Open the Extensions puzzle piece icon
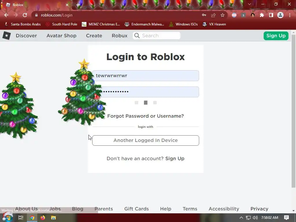This screenshot has height=222, width=296. click(262, 15)
